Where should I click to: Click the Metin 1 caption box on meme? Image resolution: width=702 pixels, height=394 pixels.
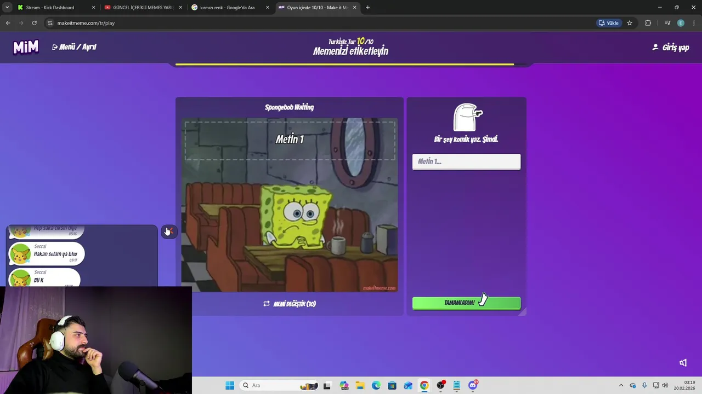(290, 141)
